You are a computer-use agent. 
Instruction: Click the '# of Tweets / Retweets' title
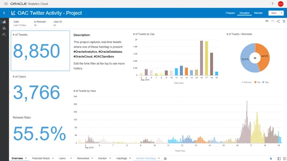click(239, 34)
